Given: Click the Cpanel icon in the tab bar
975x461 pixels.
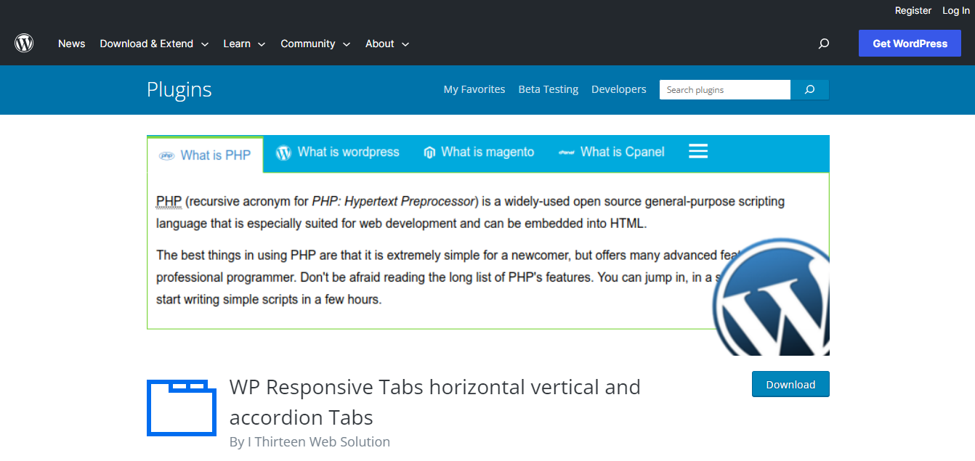Looking at the screenshot, I should (x=565, y=152).
